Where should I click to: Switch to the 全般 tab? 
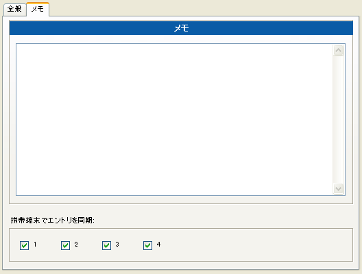14,10
